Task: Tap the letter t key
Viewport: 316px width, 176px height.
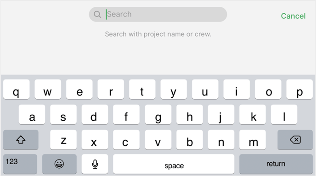Action: 142,89
